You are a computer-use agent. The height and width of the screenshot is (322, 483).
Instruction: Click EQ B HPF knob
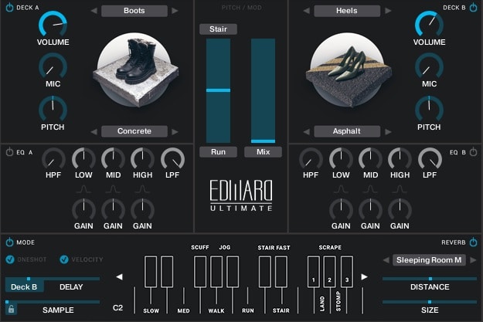(x=311, y=159)
